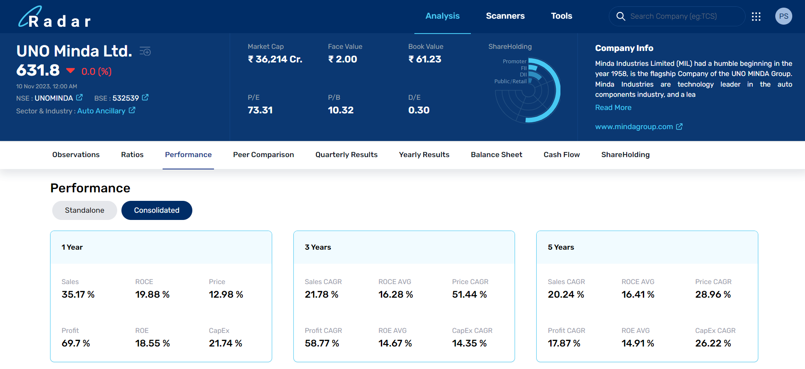Select Standalone view toggle
Viewport: 805px width, 369px height.
[84, 210]
